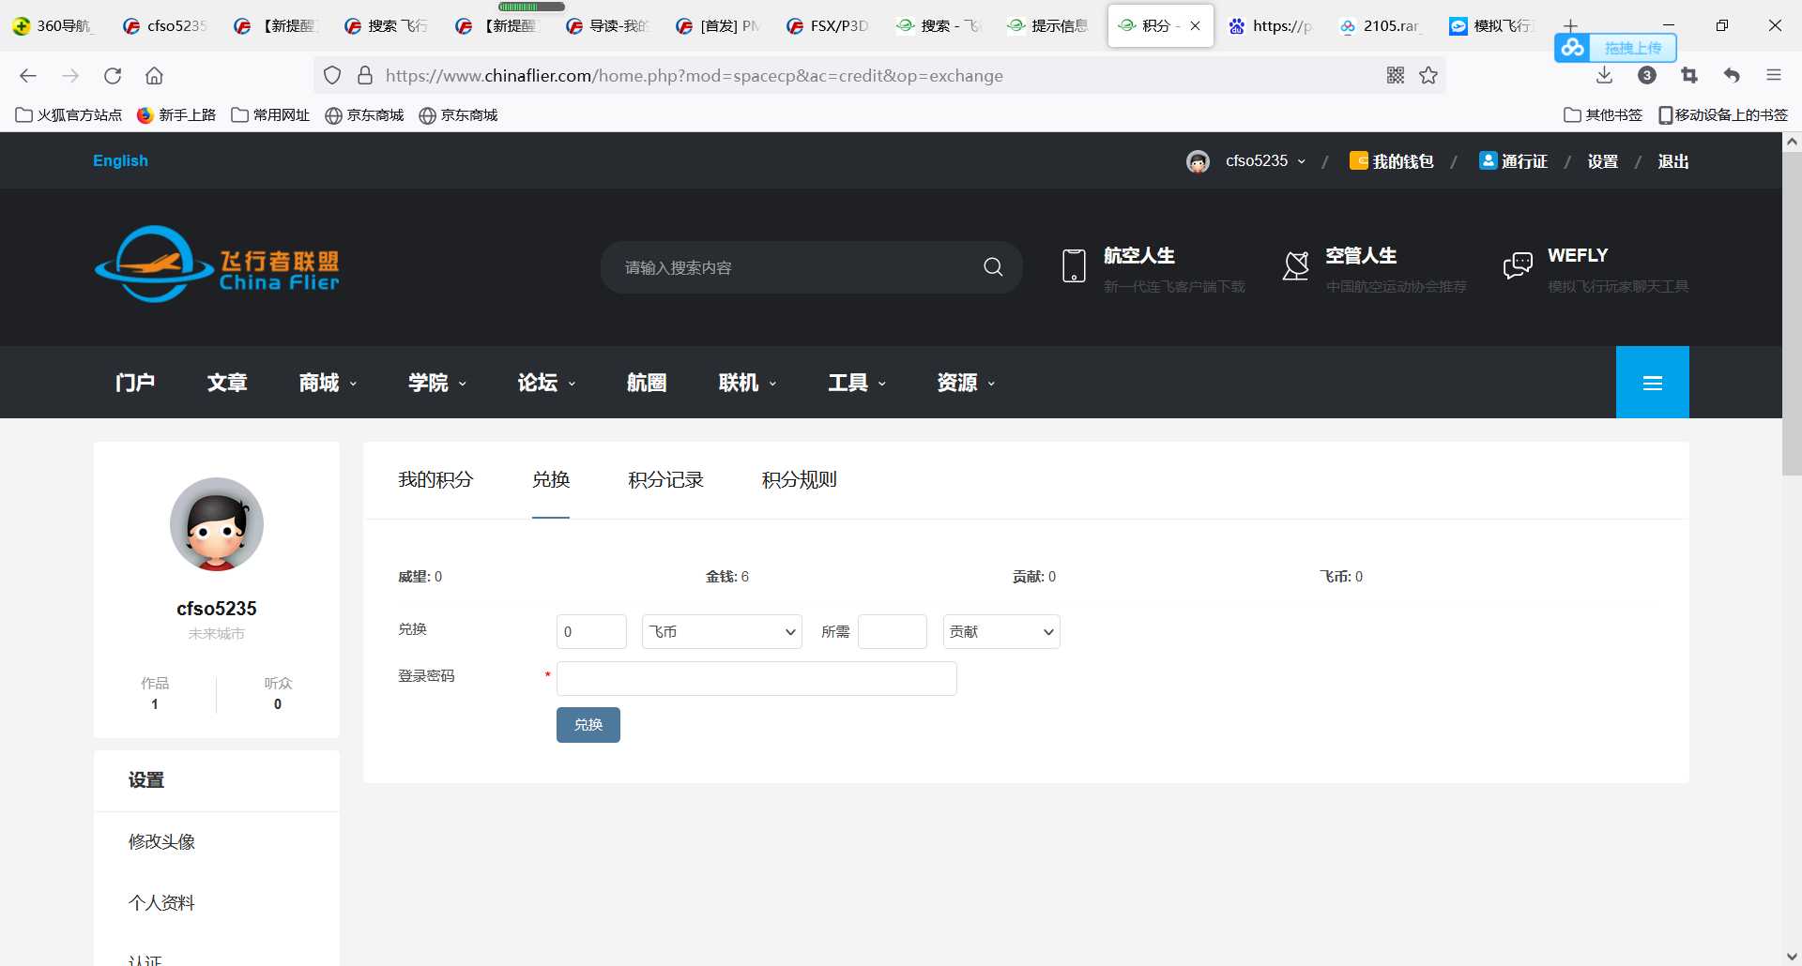
Task: Click the page reload icon
Action: click(113, 75)
